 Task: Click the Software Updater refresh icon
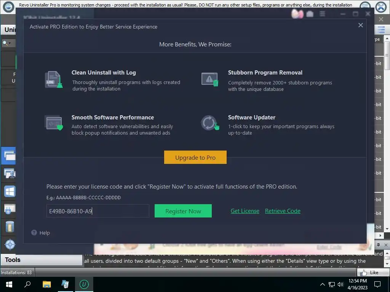pos(210,123)
